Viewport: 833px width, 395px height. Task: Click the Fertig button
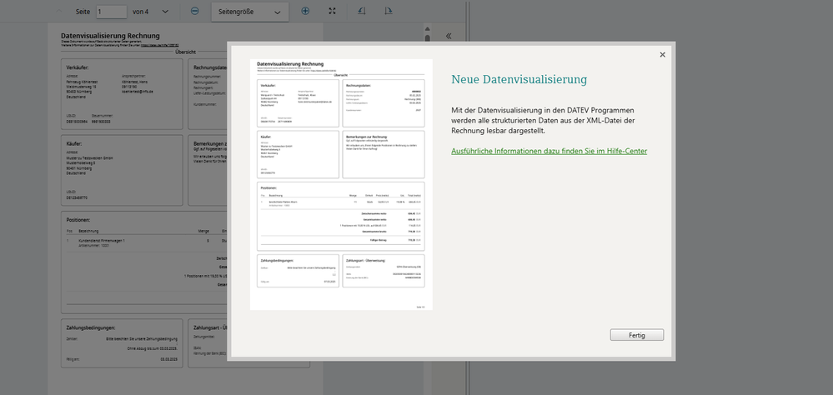pos(636,335)
